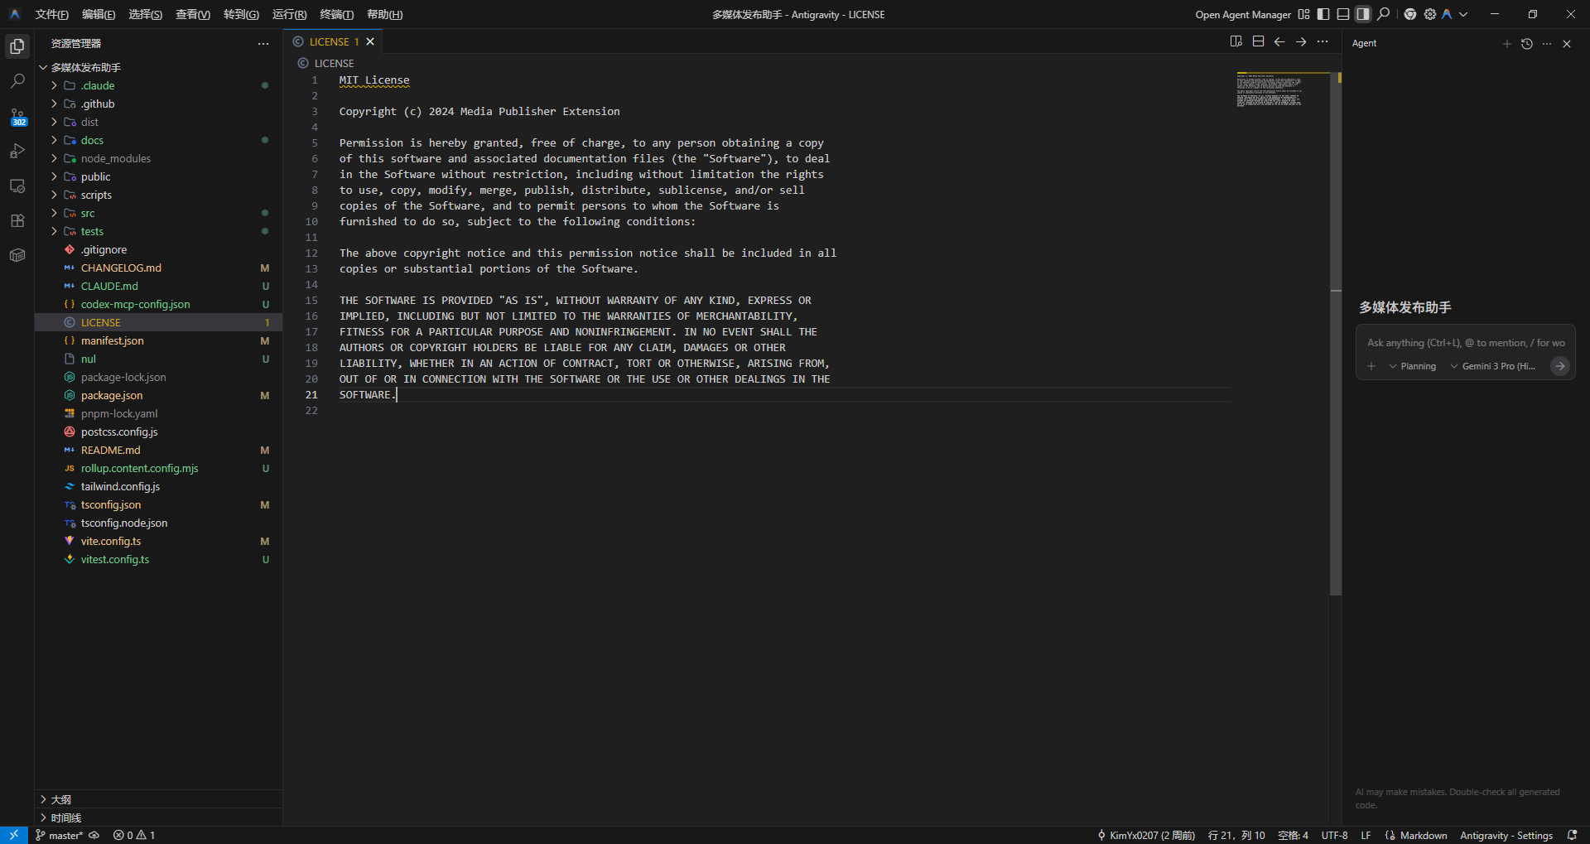Open the Search view in activity bar
This screenshot has height=844, width=1590.
pos(17,81)
